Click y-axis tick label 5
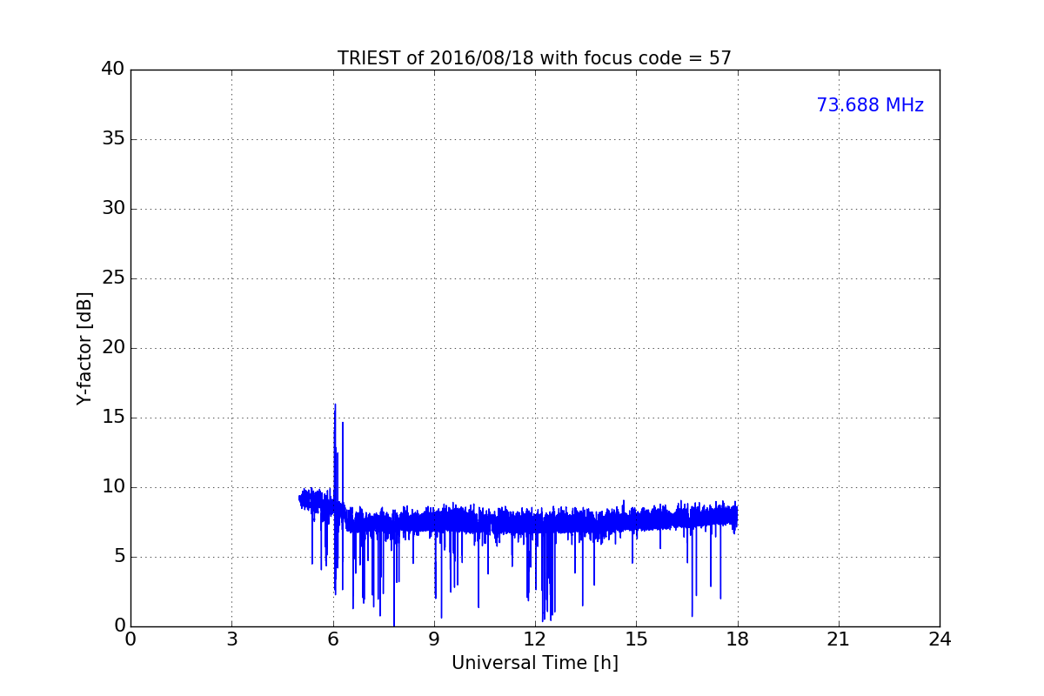 (x=118, y=557)
